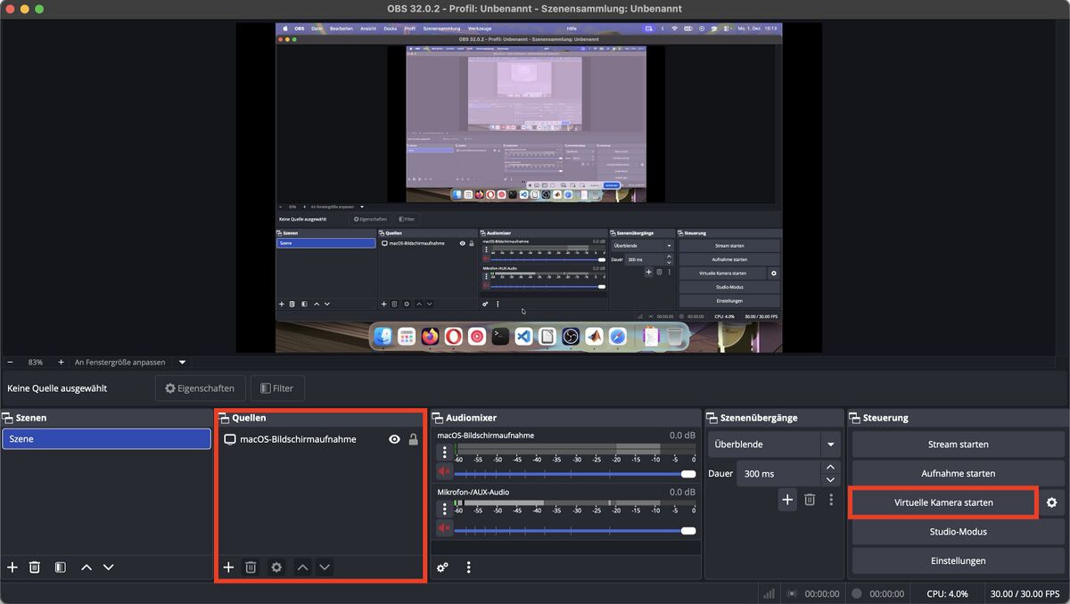
Task: Add a new scene with plus icon
Action: pyautogui.click(x=12, y=567)
